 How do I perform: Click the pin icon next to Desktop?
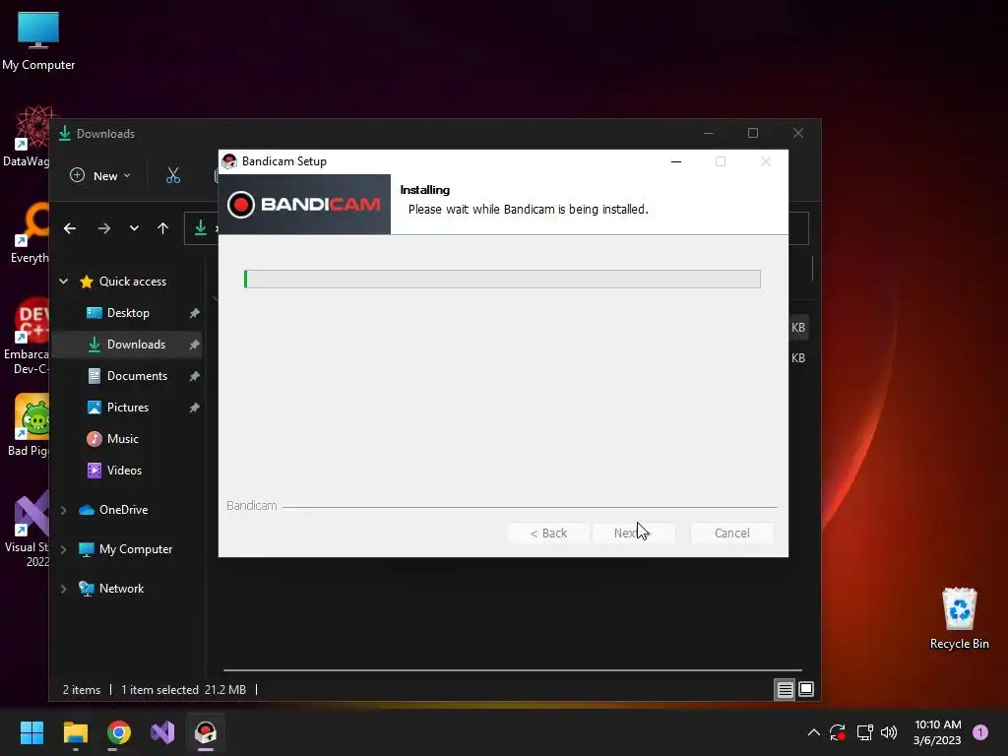(194, 313)
